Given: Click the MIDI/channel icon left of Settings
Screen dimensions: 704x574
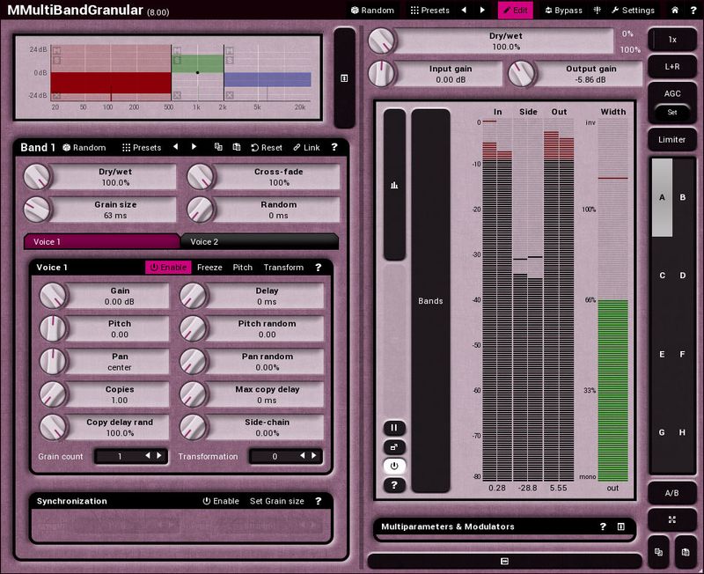Looking at the screenshot, I should click(x=598, y=10).
